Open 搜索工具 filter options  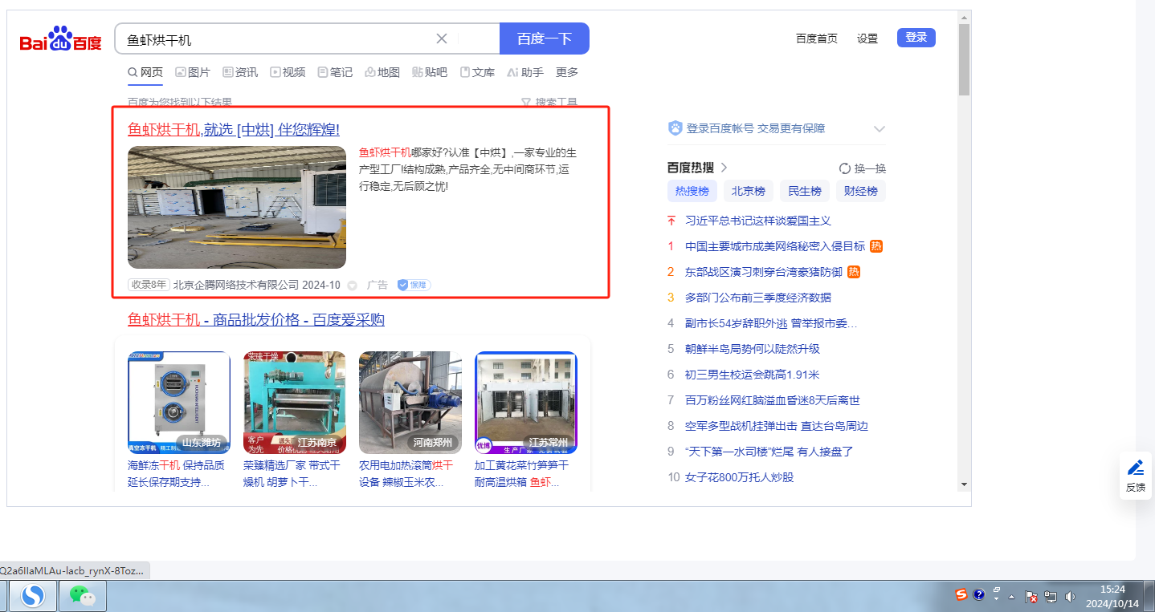[549, 103]
